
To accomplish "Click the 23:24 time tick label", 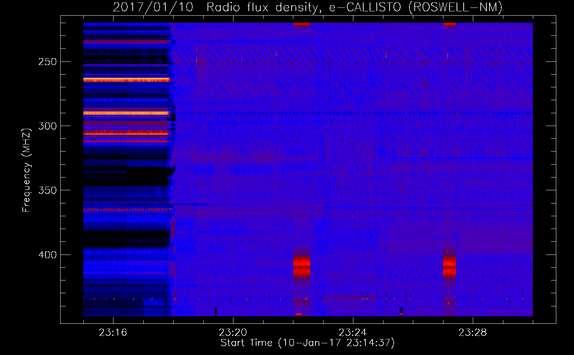I will (x=353, y=333).
